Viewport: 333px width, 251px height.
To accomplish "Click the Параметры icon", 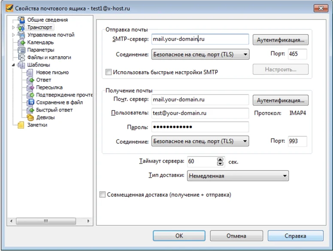I will (x=21, y=50).
